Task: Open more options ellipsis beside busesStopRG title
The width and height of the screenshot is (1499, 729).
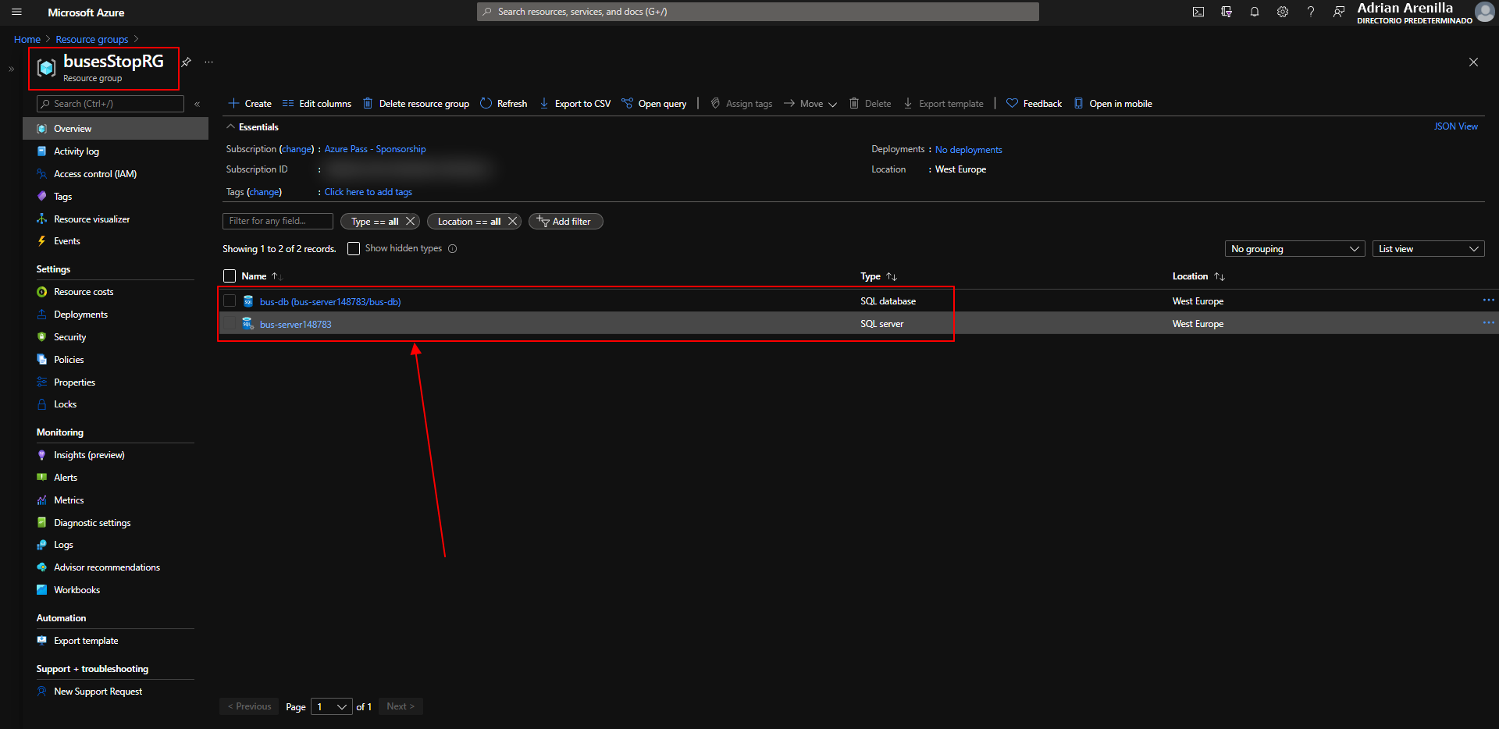Action: 209,62
